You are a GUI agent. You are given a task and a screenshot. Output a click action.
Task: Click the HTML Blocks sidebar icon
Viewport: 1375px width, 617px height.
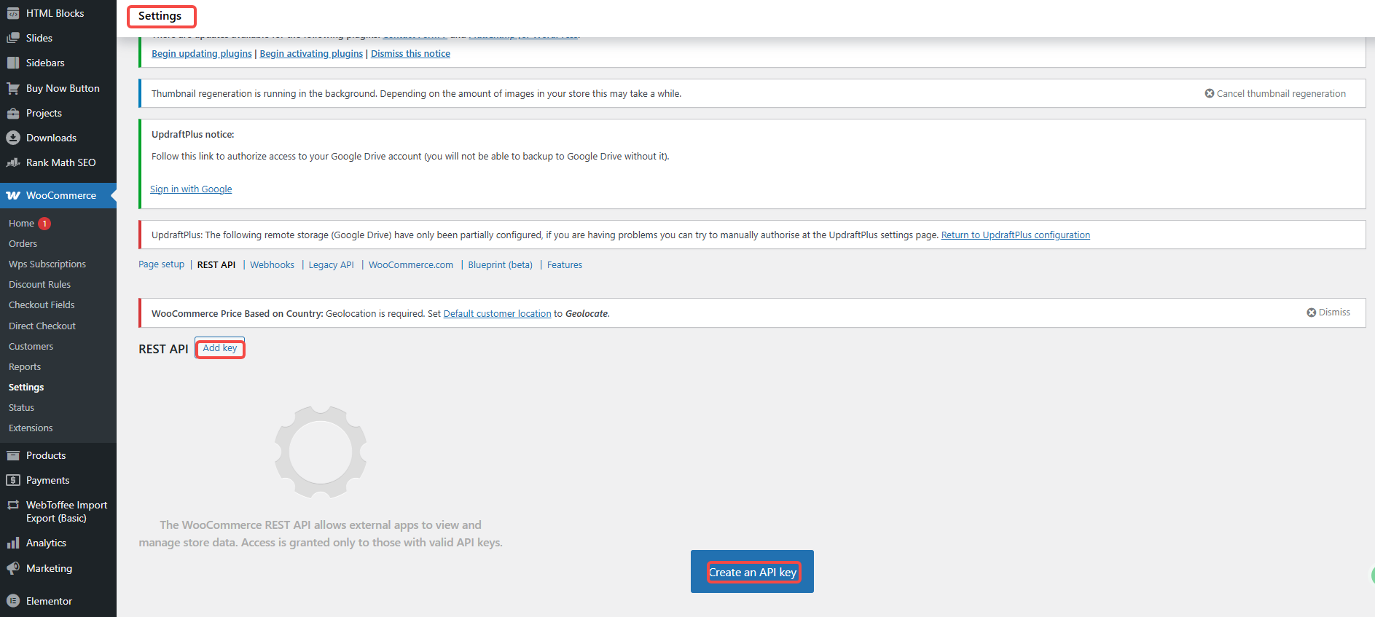[x=13, y=13]
